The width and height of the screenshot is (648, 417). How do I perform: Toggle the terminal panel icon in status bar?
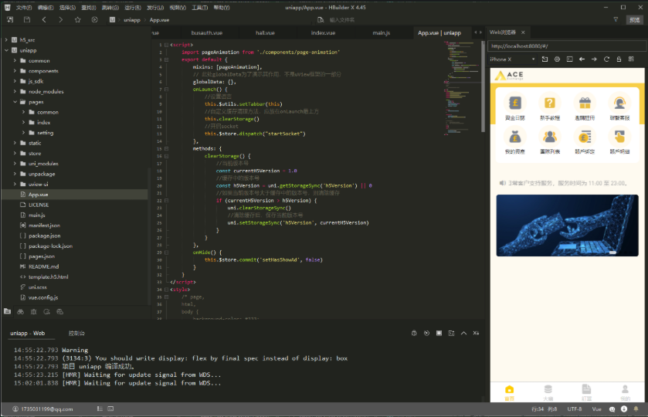[110, 409]
